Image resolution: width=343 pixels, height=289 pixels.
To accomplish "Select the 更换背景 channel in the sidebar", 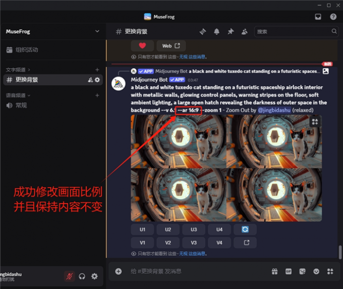I will coord(53,80).
